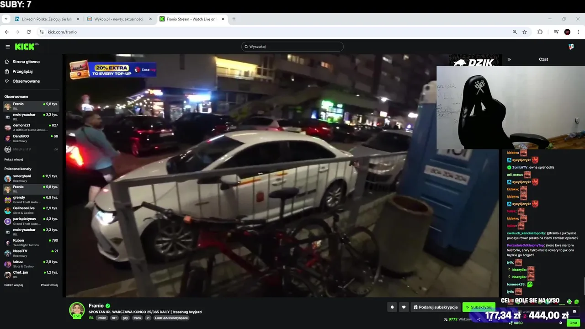Open the user profile avatar menu
585x329 pixels.
tap(571, 47)
